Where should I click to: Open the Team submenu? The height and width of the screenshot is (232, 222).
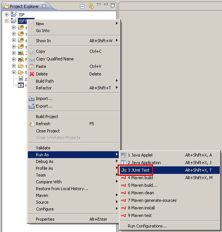[74, 175]
